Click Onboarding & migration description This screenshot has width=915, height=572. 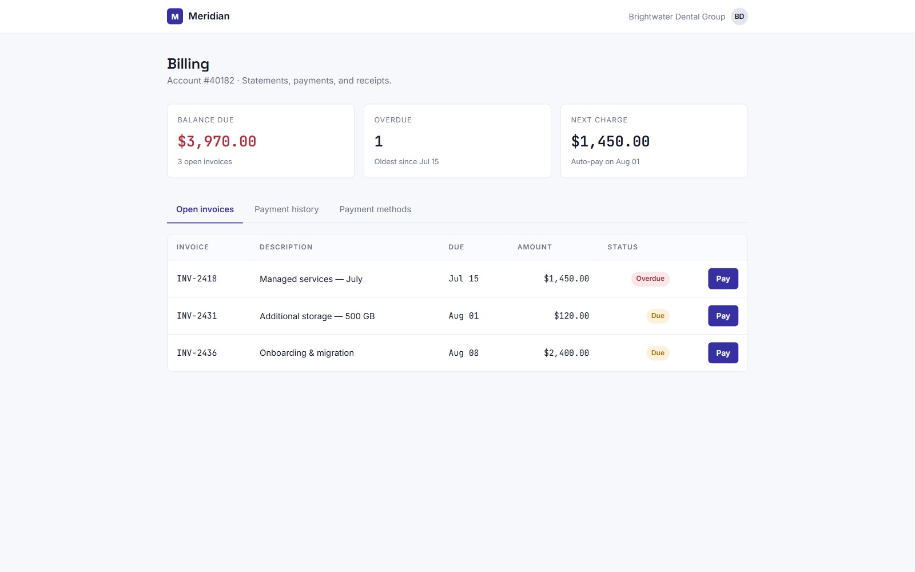[x=307, y=353]
